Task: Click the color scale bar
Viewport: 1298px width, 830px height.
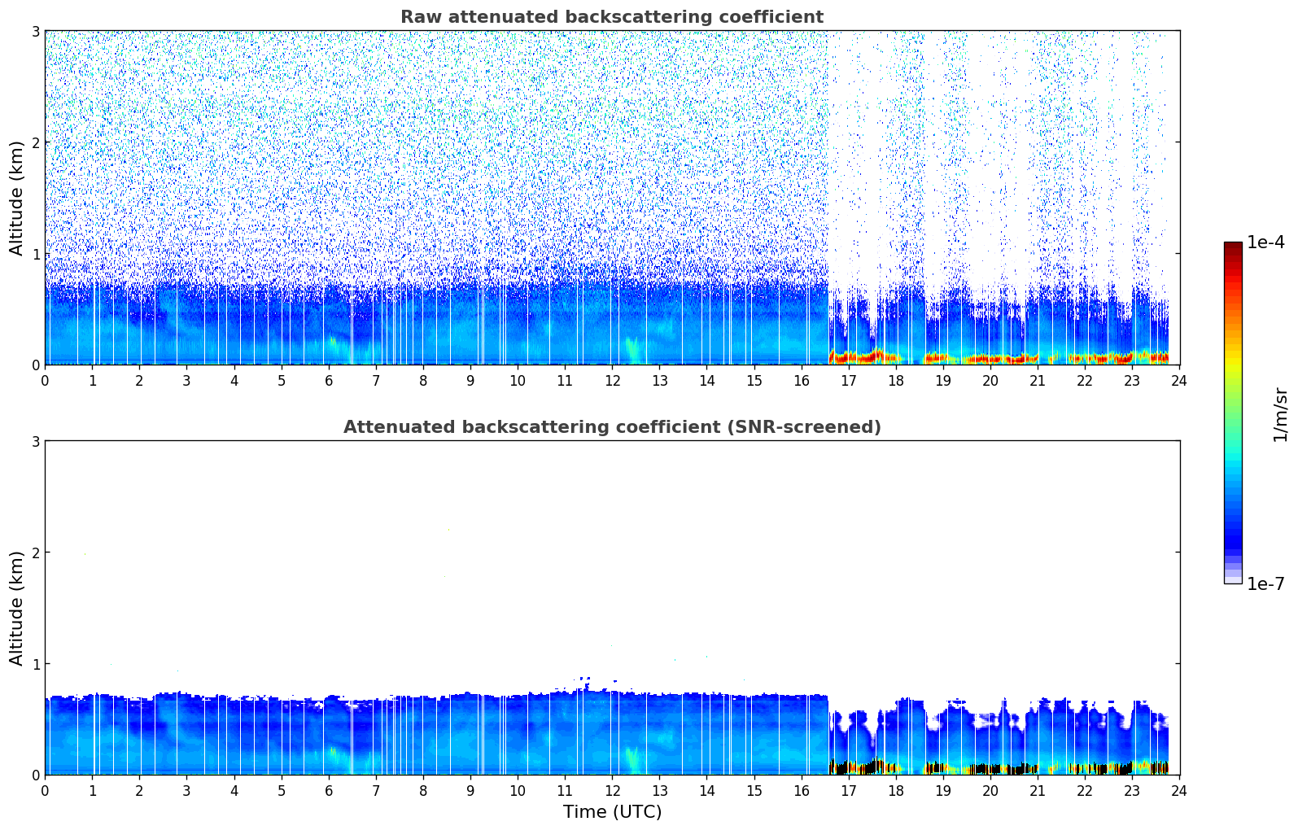Action: (x=1233, y=413)
